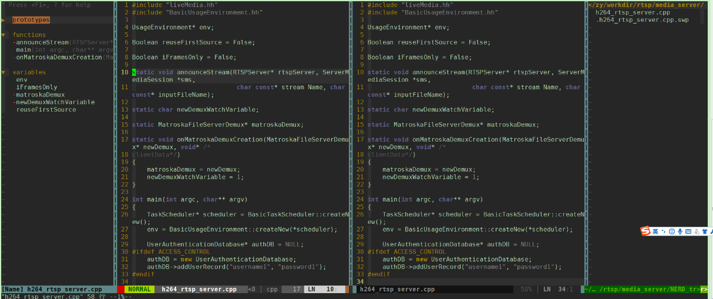Select iFramesOnly variable in Tagbar
The height and width of the screenshot is (299, 713).
(x=36, y=88)
